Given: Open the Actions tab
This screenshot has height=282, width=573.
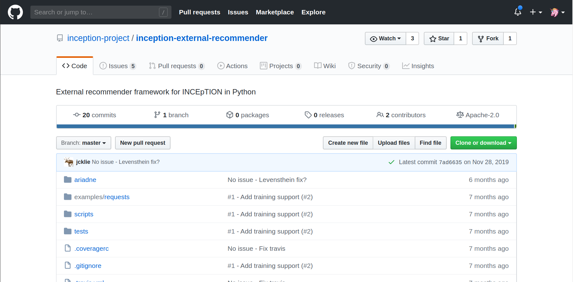Looking at the screenshot, I should click(232, 66).
